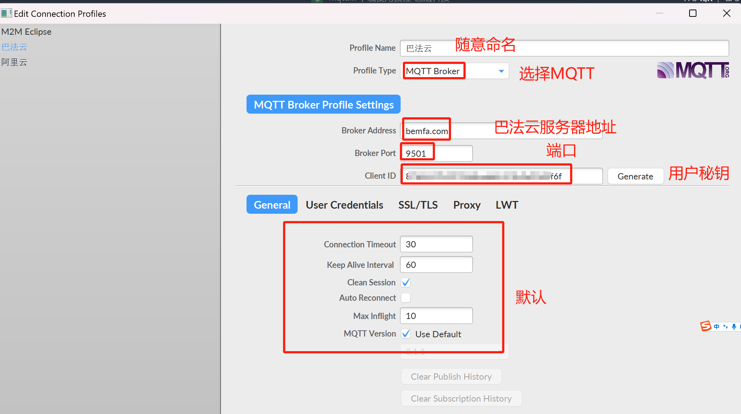
Task: Open the MQTT version number dropdown
Action: (x=454, y=352)
